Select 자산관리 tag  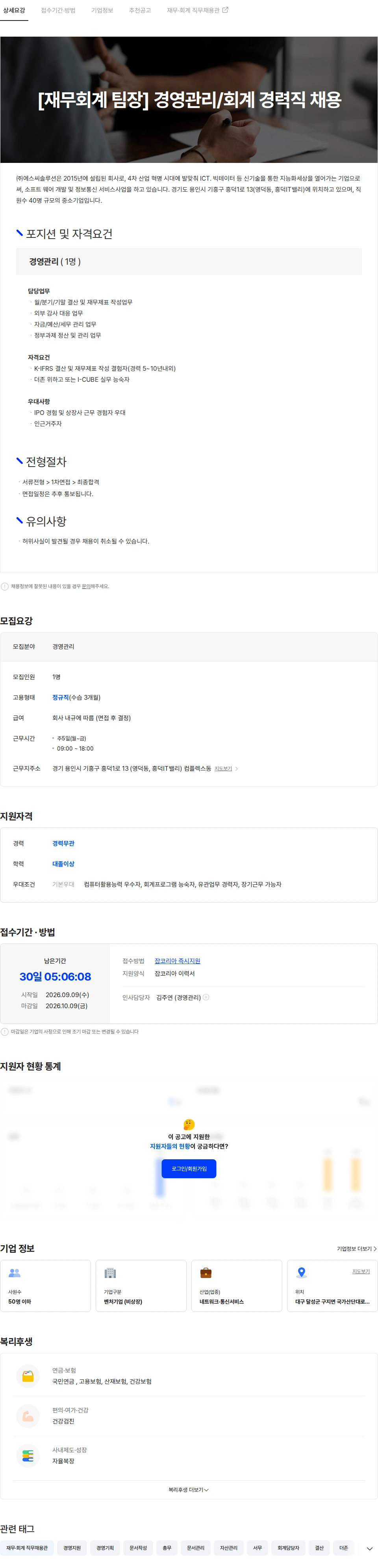(228, 1548)
